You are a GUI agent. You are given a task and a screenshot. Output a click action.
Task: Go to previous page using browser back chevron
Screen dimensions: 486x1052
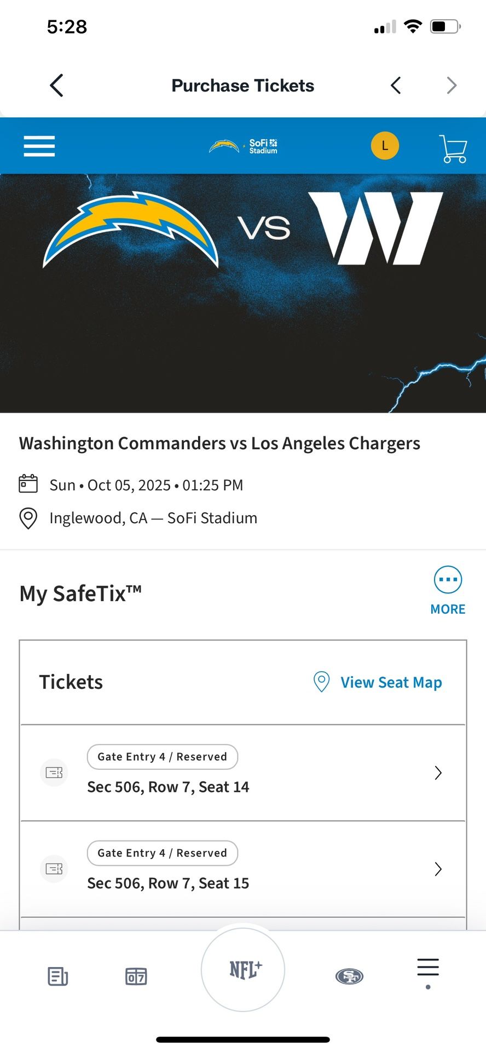pyautogui.click(x=396, y=85)
